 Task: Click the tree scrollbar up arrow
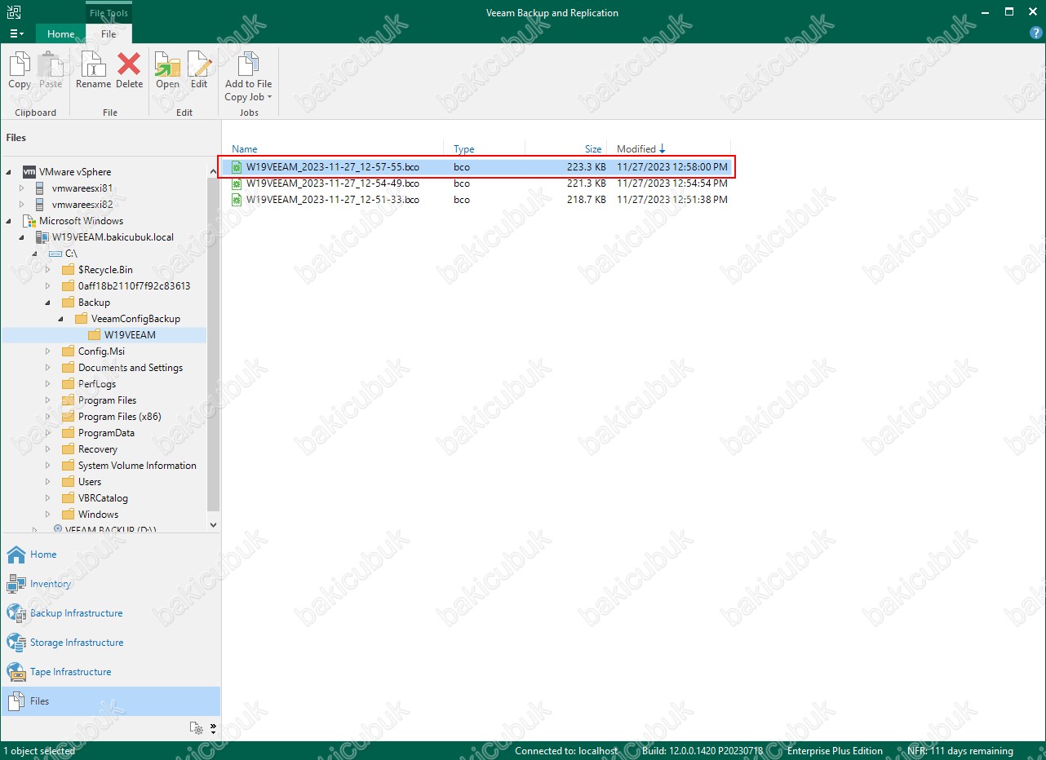[214, 170]
